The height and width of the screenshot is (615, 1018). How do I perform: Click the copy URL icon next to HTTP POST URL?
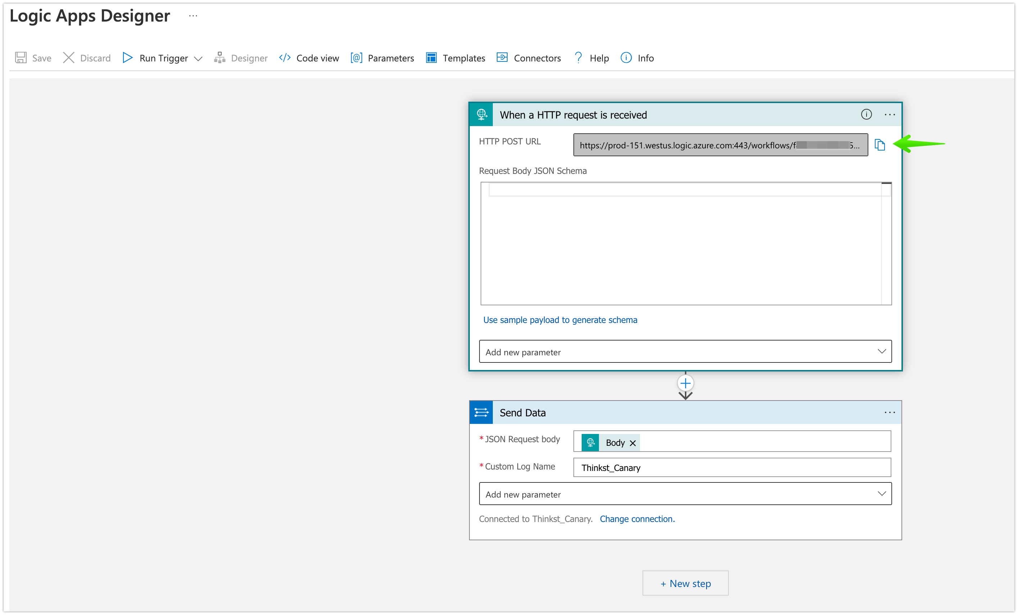tap(880, 145)
